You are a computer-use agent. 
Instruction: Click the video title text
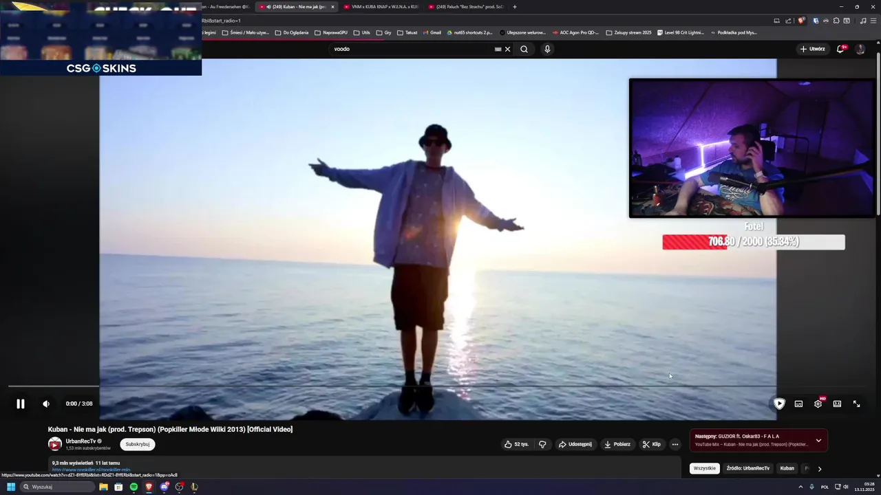click(170, 429)
